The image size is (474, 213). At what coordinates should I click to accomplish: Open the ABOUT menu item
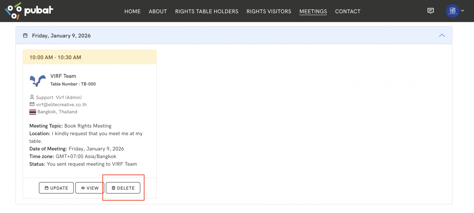[158, 11]
